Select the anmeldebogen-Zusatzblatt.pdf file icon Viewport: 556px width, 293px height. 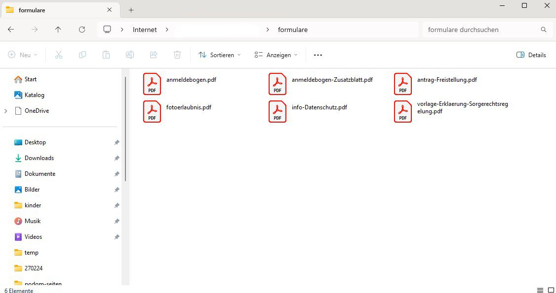(278, 84)
